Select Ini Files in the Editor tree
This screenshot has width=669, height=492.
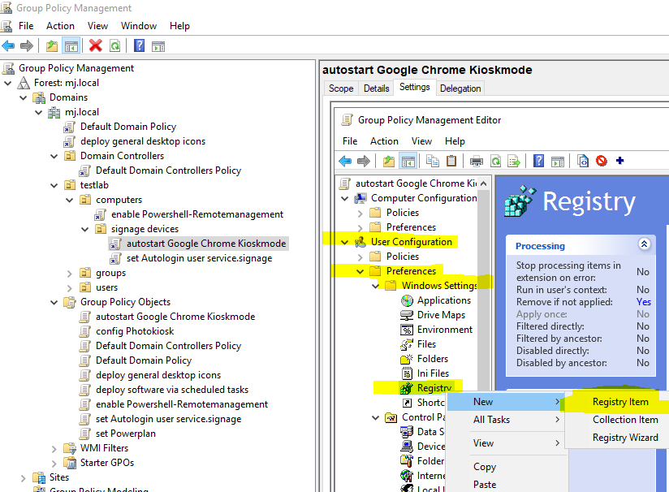coord(433,373)
